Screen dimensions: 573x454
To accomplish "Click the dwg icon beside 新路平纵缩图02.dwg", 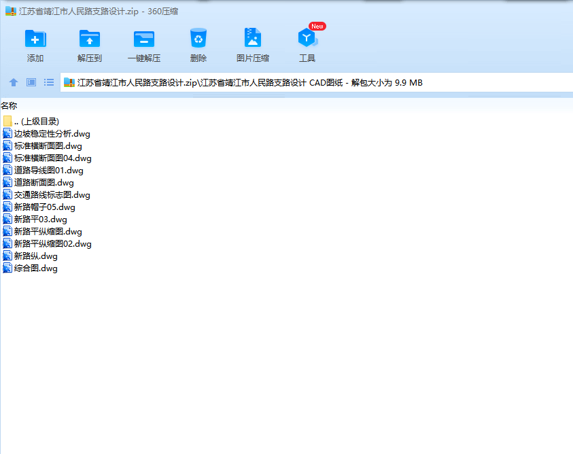I will click(7, 243).
